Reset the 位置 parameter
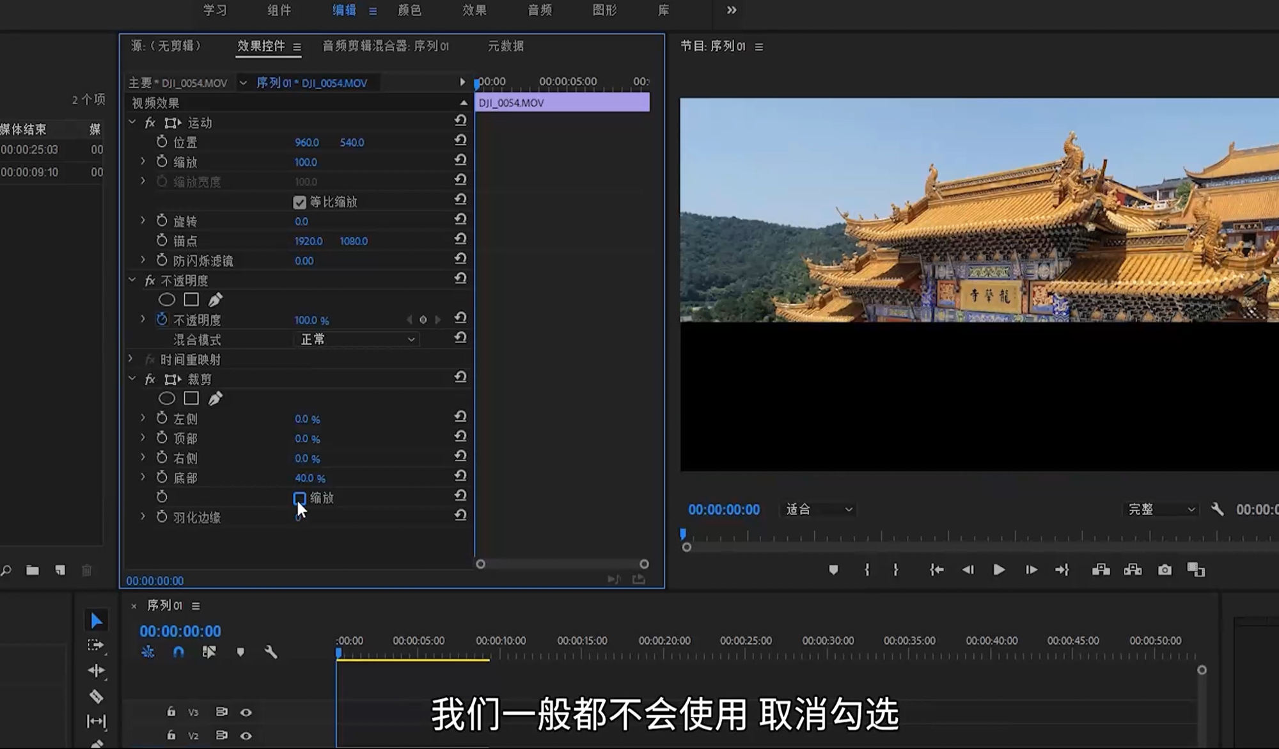The height and width of the screenshot is (749, 1279). pyautogui.click(x=460, y=141)
